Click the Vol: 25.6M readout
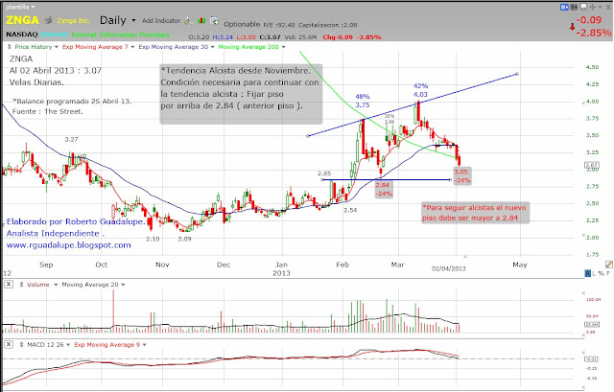This screenshot has width=614, height=392. pyautogui.click(x=298, y=37)
